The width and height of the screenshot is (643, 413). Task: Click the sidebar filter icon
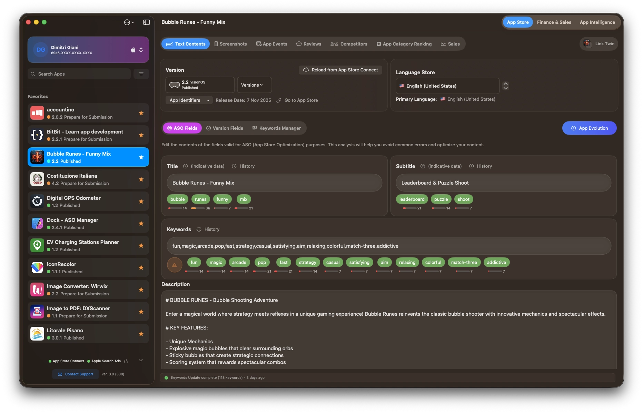tap(141, 74)
